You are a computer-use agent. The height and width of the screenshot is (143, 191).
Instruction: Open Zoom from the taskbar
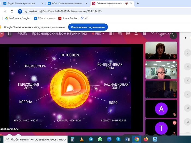(x=109, y=139)
